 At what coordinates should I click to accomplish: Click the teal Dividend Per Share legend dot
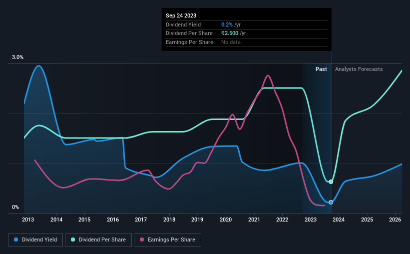pos(73,239)
